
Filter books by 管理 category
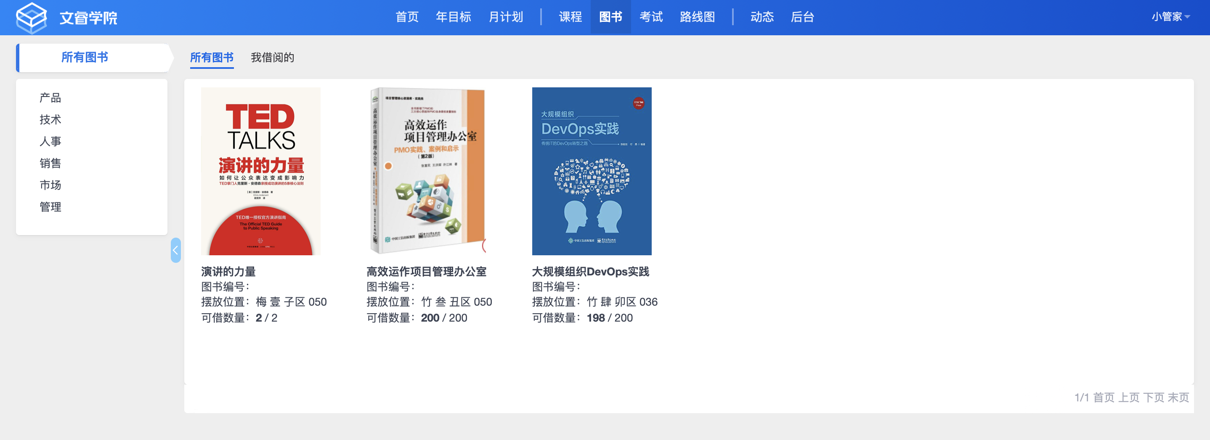[50, 207]
